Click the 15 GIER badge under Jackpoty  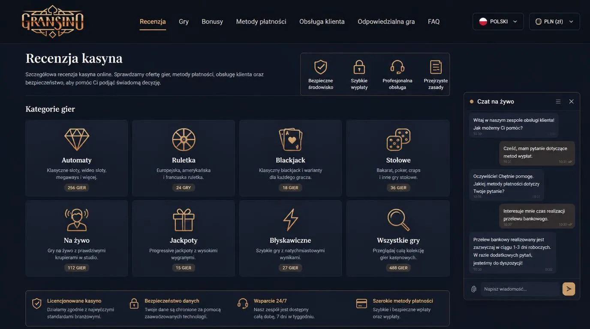coord(184,268)
